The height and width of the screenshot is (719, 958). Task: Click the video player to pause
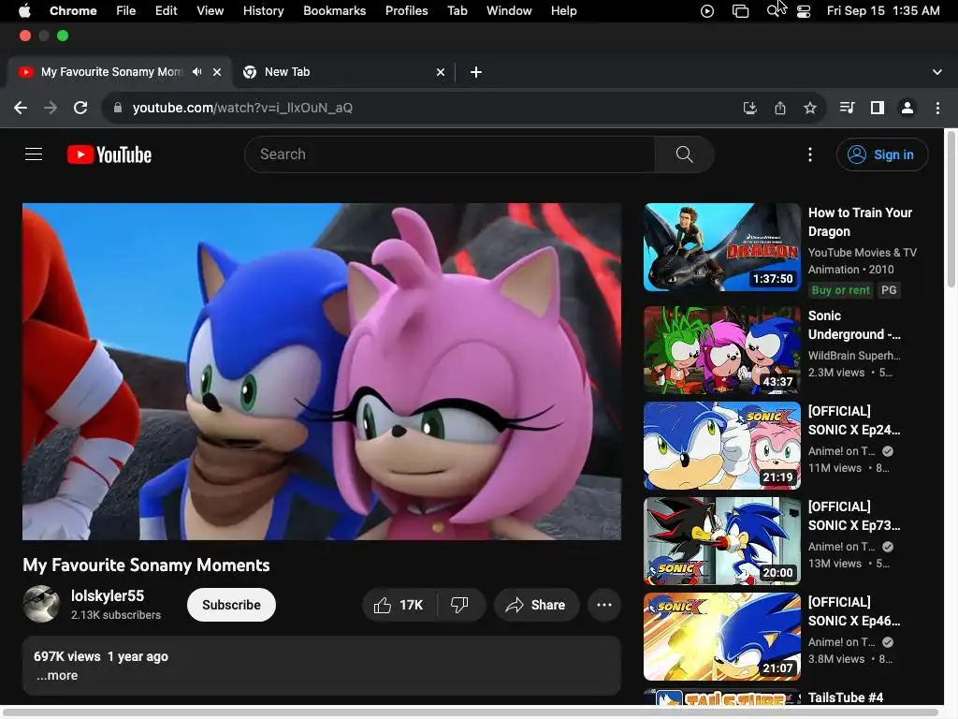click(x=322, y=371)
